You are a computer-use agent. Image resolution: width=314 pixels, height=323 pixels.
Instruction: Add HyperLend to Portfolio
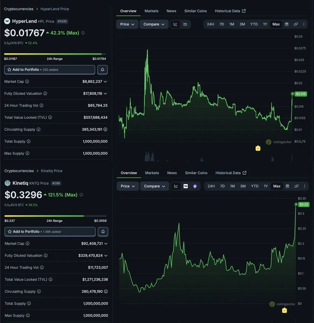pos(50,70)
